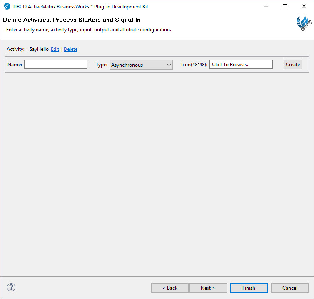The width and height of the screenshot is (314, 299).
Task: Click Finish to complete the wizard
Action: pos(249,288)
